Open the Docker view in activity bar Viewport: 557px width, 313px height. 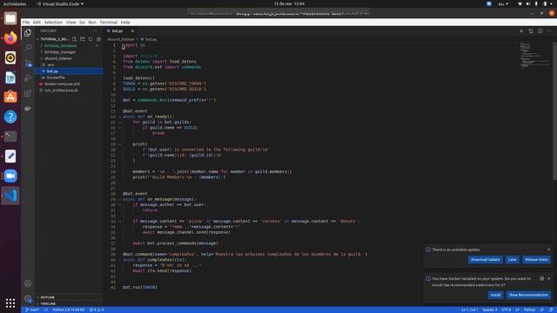pos(28,108)
